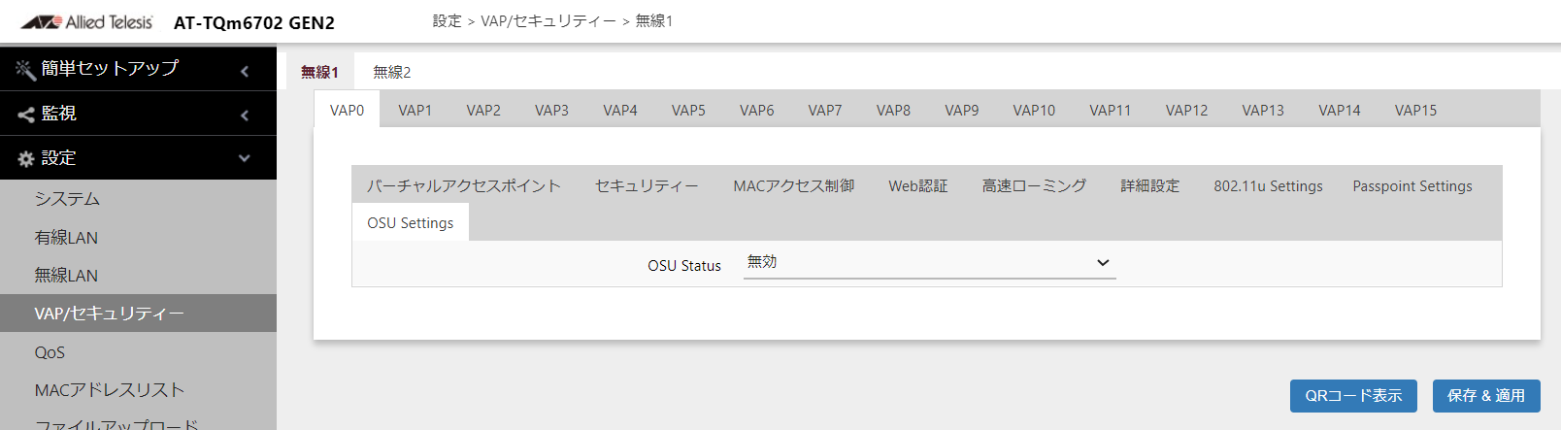Switch to the 無線2 tab
This screenshot has width=1561, height=430.
pyautogui.click(x=392, y=72)
